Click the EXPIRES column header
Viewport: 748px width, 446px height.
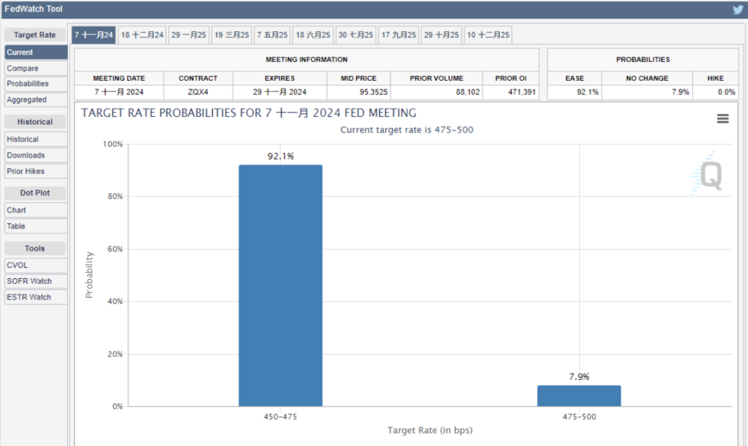coord(279,78)
